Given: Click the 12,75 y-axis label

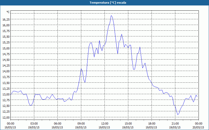Looking at the screenshot, I should (x=6, y=100).
